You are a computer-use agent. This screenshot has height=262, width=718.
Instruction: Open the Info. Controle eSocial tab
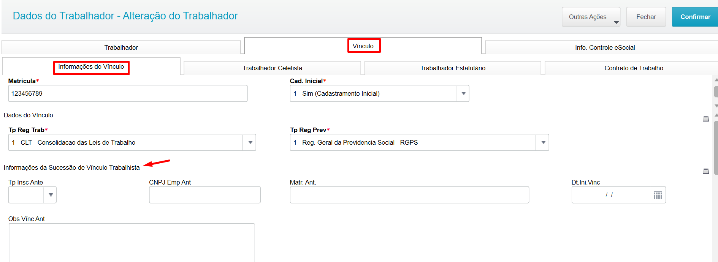(x=605, y=47)
